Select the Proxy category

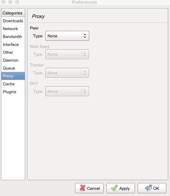coord(13,76)
